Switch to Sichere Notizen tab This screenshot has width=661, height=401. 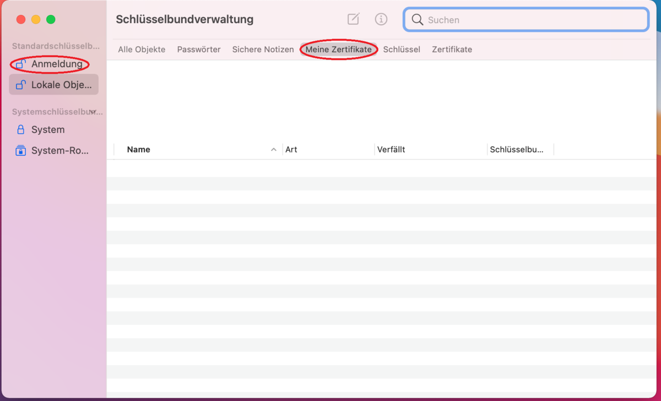pyautogui.click(x=263, y=50)
